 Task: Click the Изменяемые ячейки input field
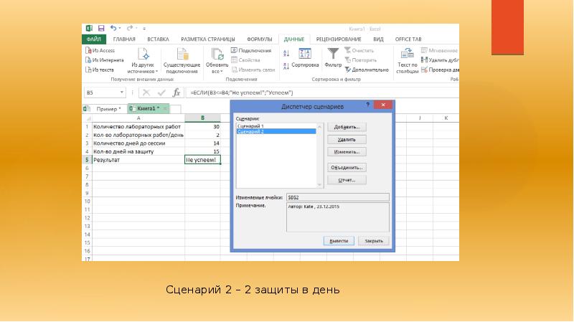pyautogui.click(x=337, y=197)
